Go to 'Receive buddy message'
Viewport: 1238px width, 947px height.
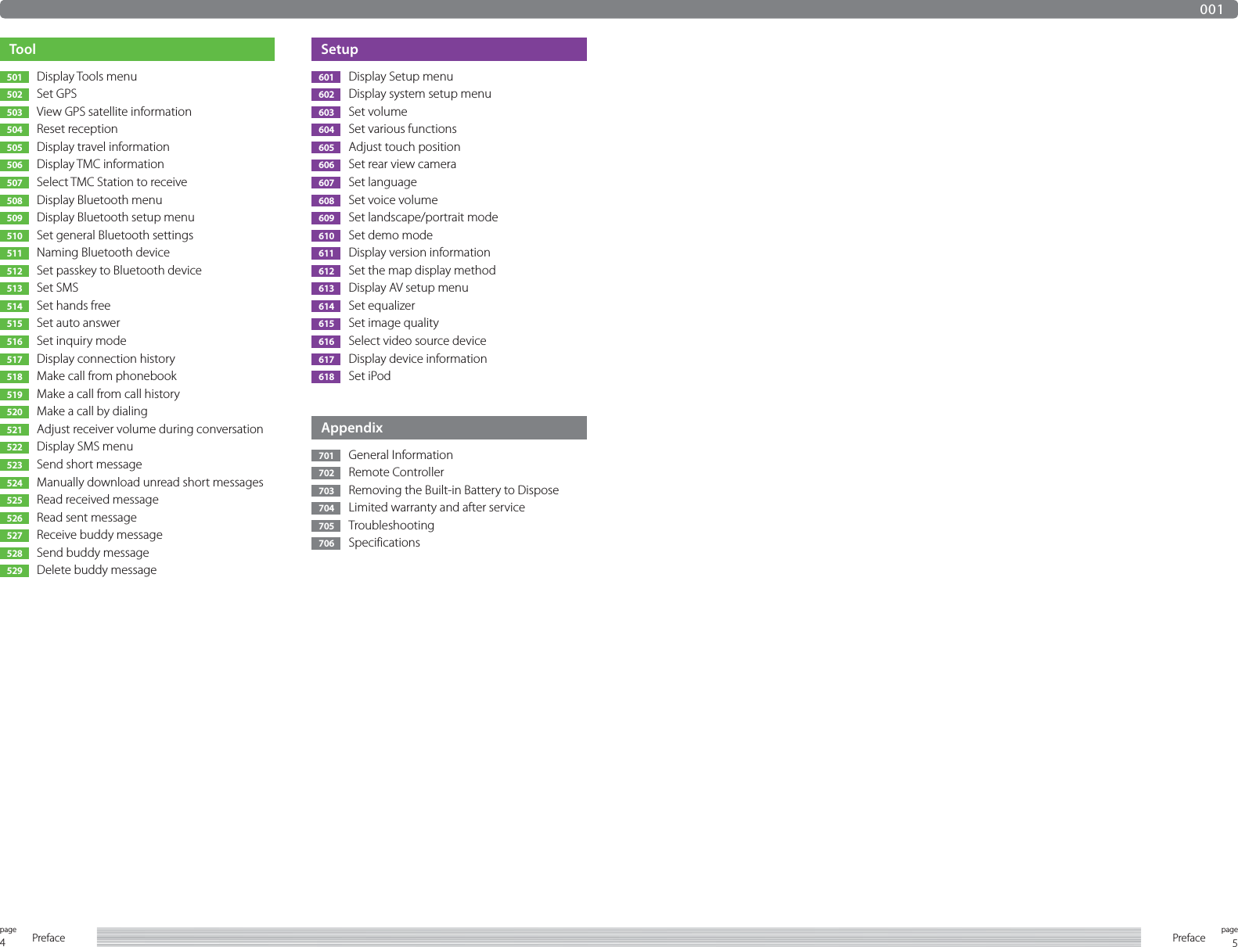(99, 535)
